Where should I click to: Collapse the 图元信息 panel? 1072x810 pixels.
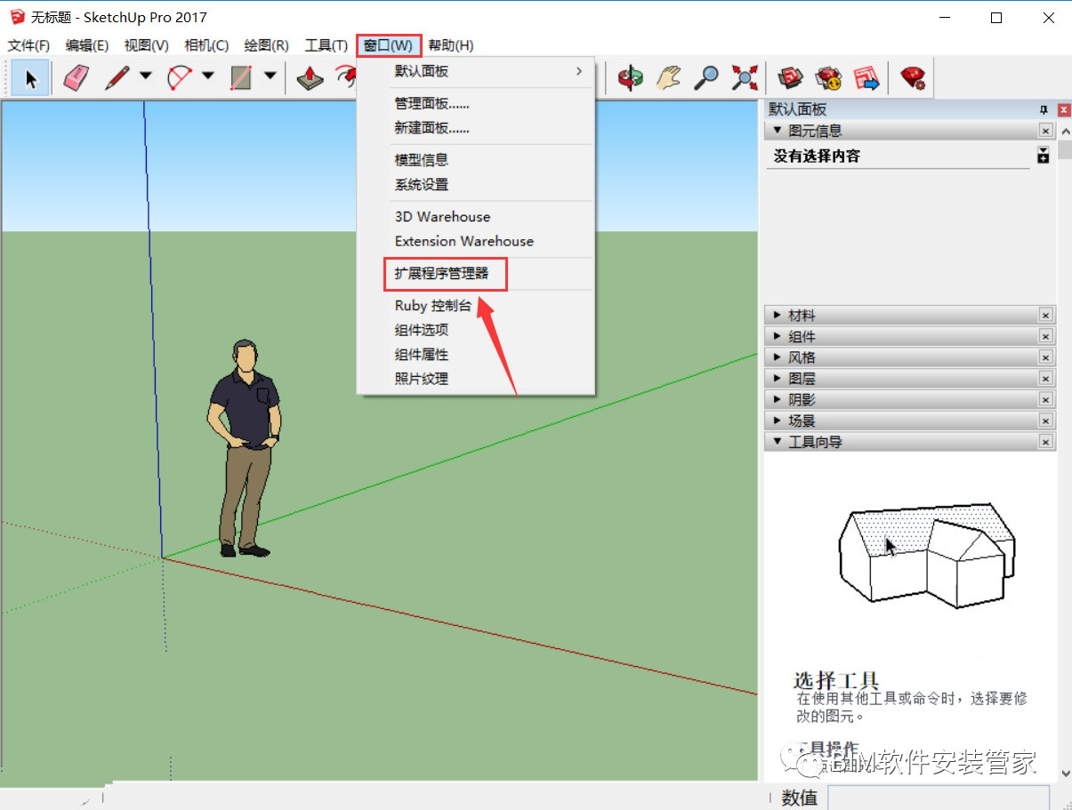click(909, 131)
